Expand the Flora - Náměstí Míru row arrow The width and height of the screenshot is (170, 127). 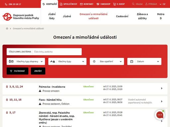162,101
